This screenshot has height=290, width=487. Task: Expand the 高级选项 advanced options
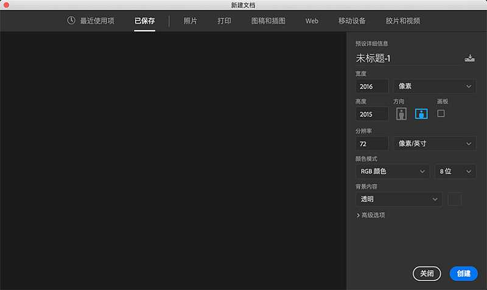(371, 215)
